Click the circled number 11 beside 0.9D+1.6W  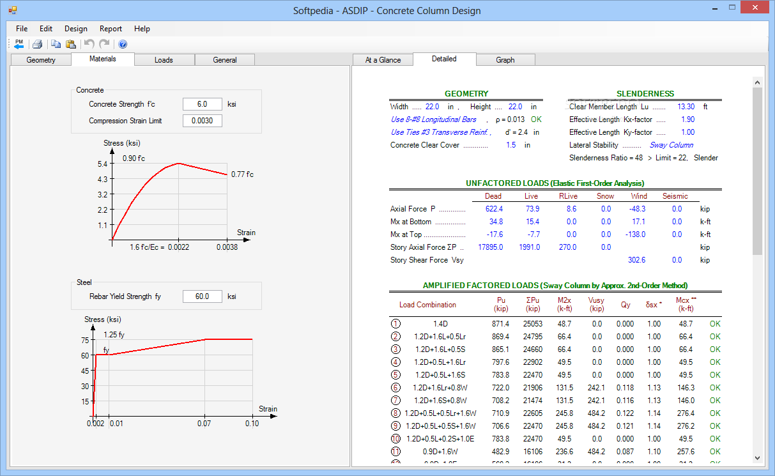click(395, 452)
